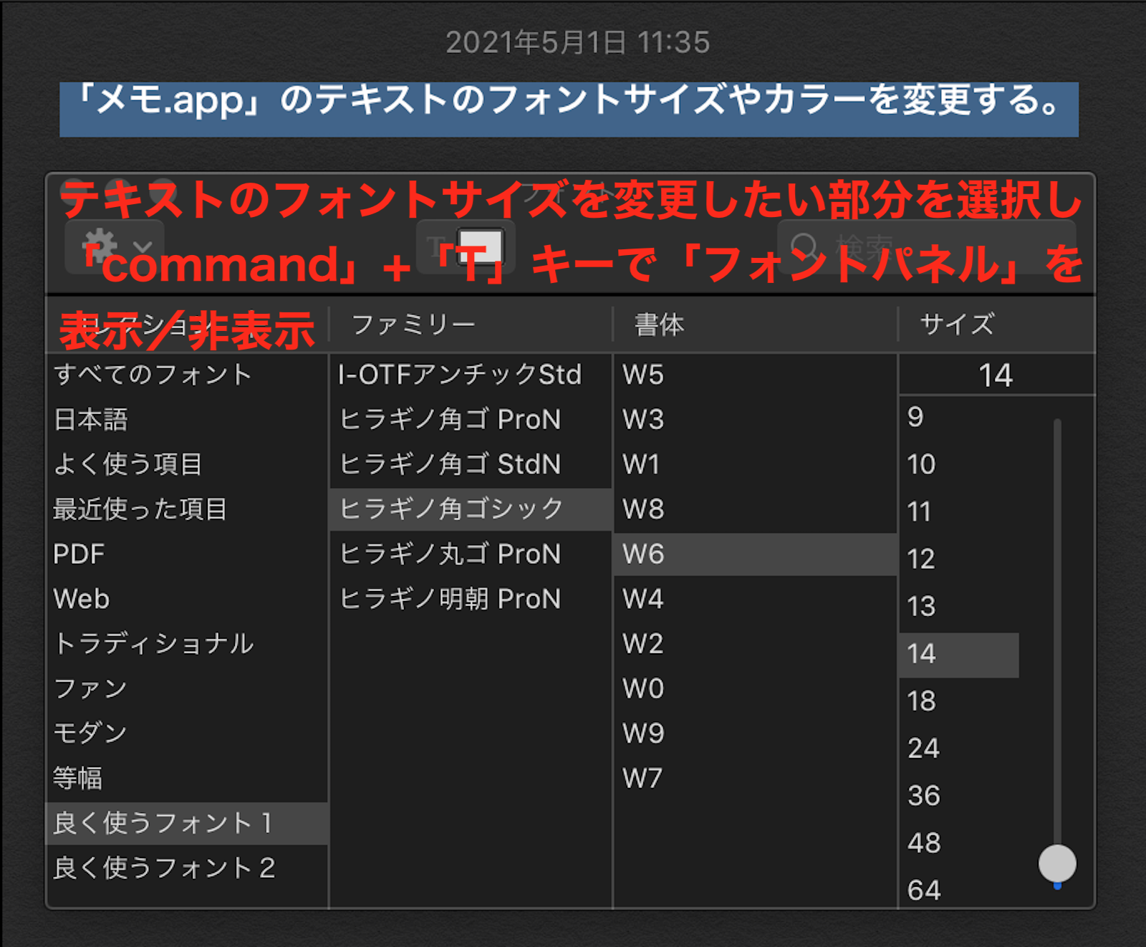Image resolution: width=1146 pixels, height=947 pixels.
Task: Select the ヒラギノ明朝 ProN family
Action: (471, 599)
